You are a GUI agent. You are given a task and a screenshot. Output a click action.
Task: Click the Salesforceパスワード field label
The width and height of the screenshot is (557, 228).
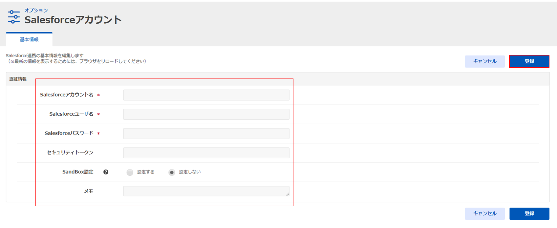pyautogui.click(x=69, y=133)
